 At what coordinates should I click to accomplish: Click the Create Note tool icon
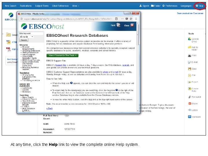pos(190,89)
